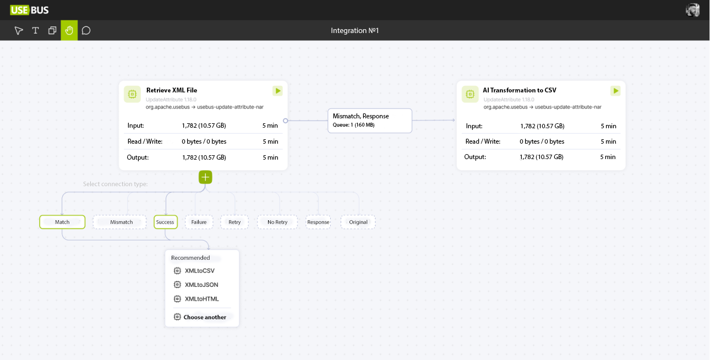Select the Text tool

(35, 31)
